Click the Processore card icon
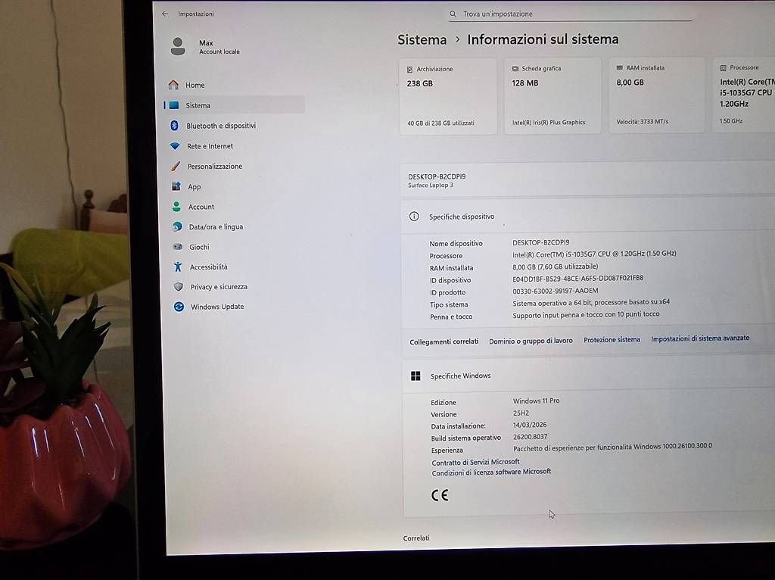Viewport: 775px width, 580px height. 723,67
